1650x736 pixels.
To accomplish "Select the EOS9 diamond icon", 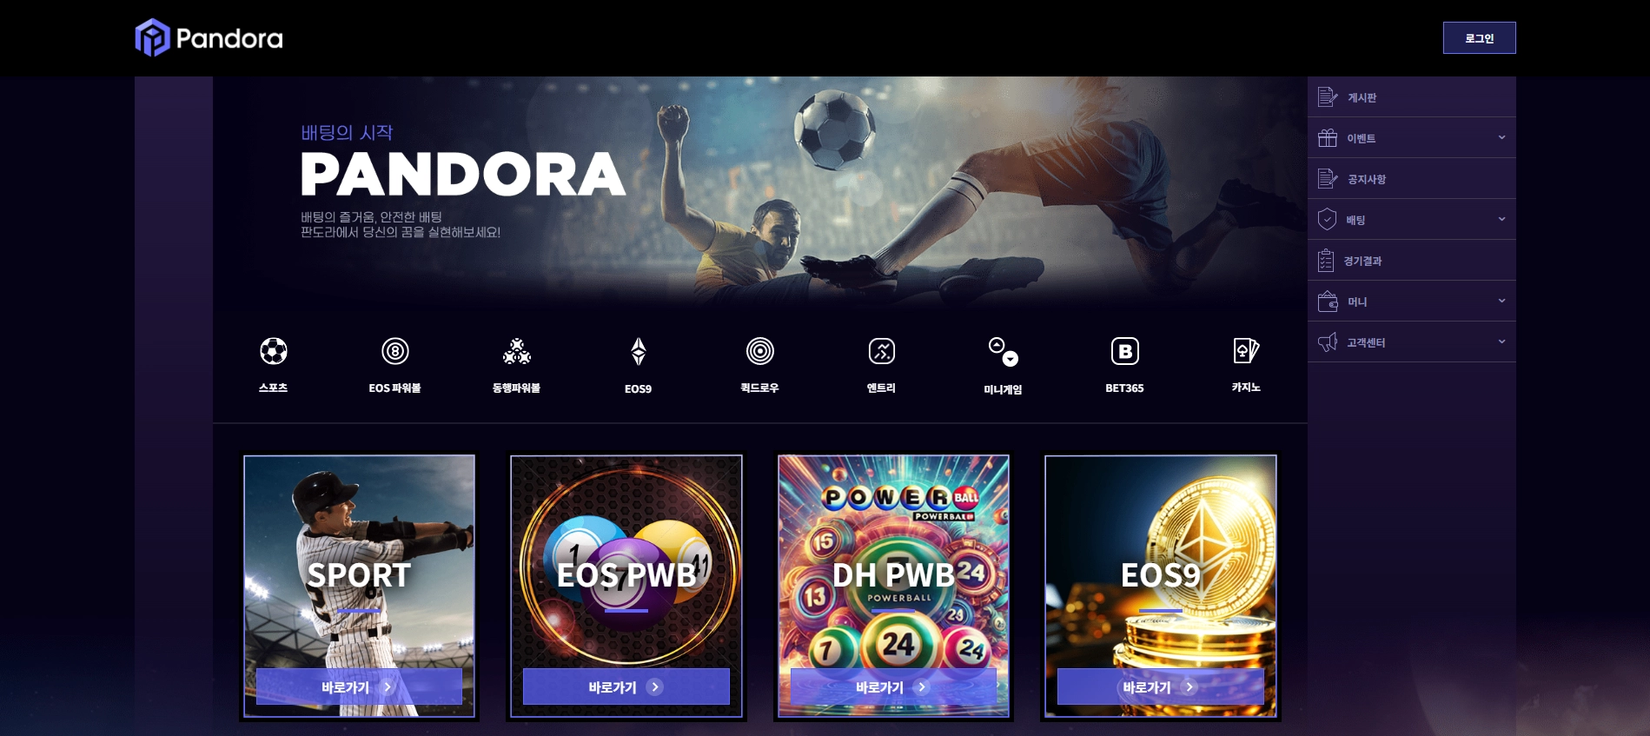I will tap(639, 351).
